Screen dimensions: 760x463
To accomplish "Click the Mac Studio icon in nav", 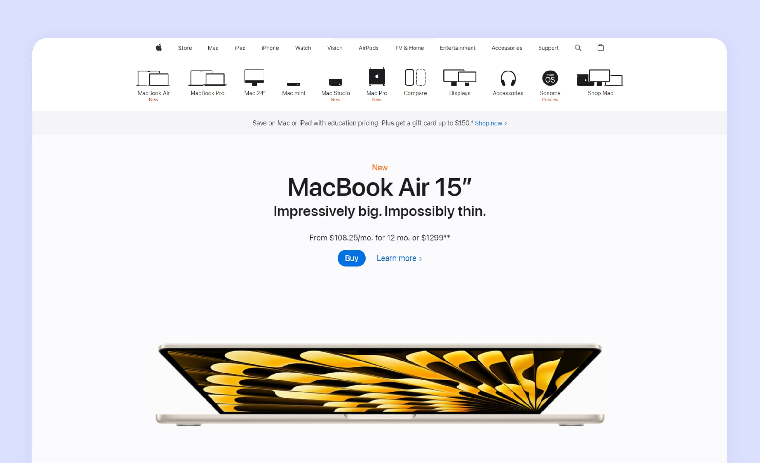I will pyautogui.click(x=335, y=83).
